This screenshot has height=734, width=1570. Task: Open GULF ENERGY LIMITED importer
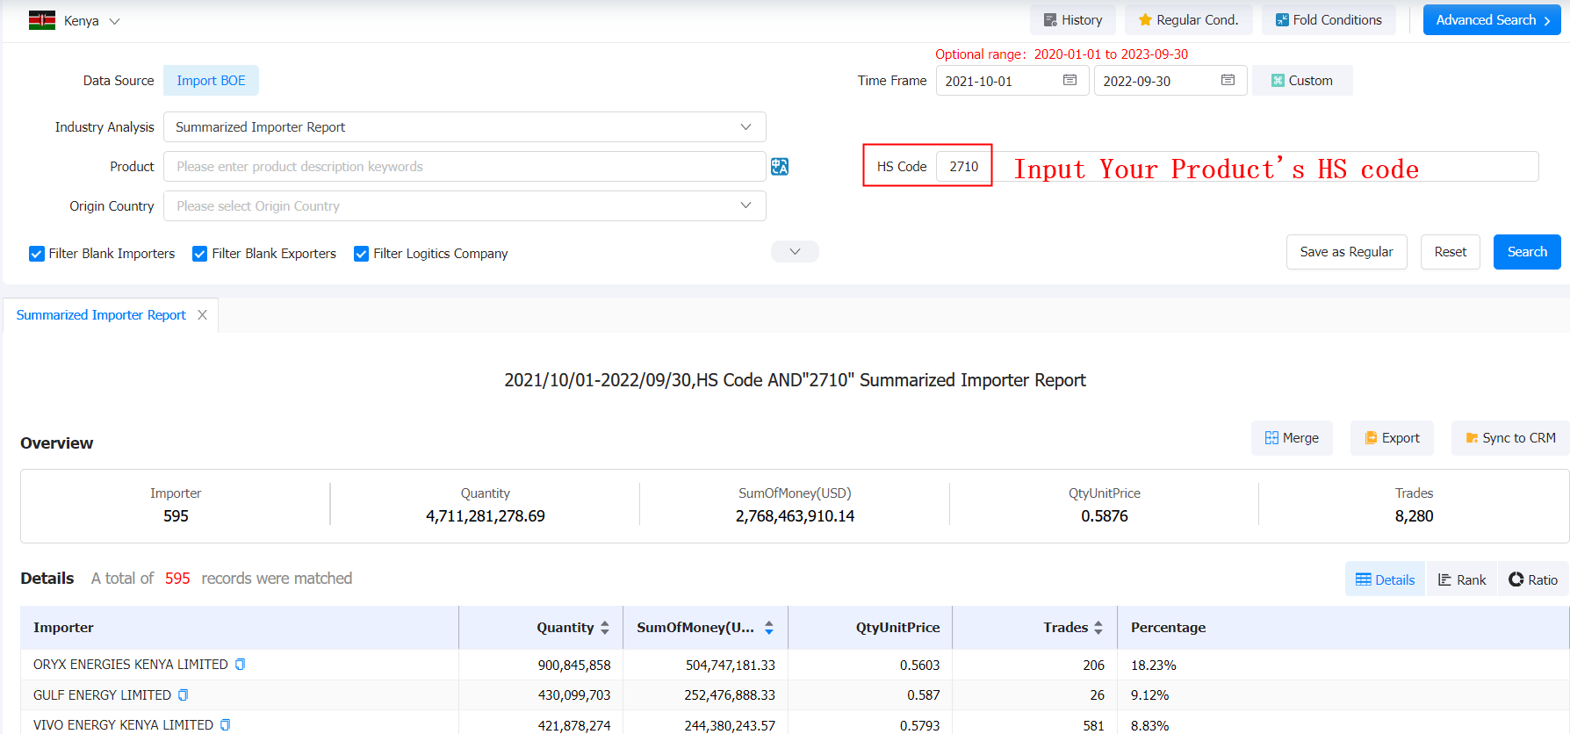click(102, 695)
